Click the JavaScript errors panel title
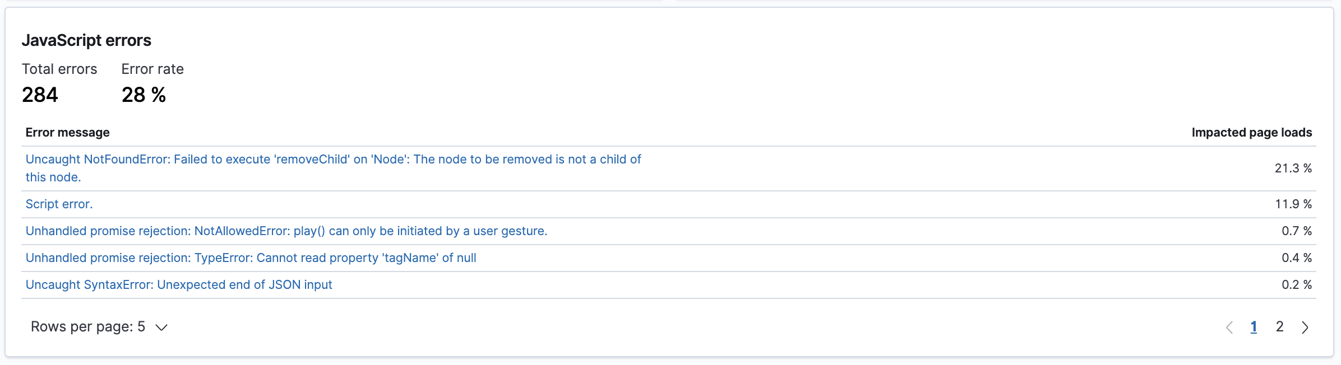The height and width of the screenshot is (365, 1341). point(86,40)
